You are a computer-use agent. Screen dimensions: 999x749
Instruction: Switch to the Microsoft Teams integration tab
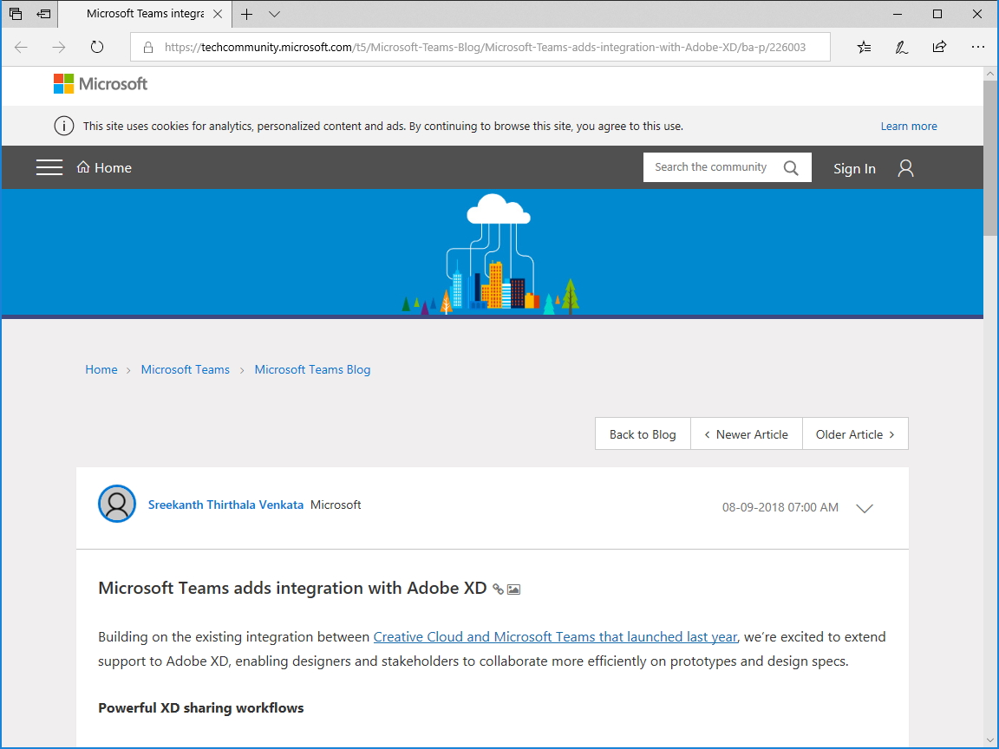tap(145, 14)
